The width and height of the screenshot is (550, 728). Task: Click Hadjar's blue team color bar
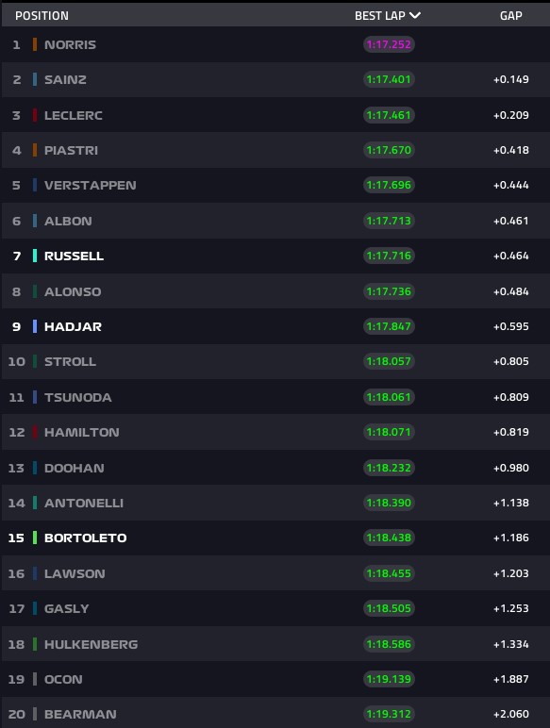click(x=35, y=326)
